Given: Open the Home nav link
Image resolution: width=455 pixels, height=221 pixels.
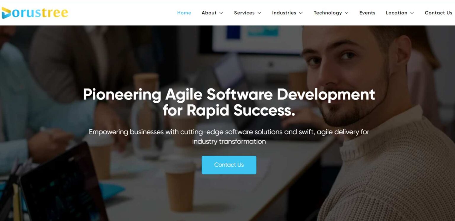Looking at the screenshot, I should tap(184, 13).
